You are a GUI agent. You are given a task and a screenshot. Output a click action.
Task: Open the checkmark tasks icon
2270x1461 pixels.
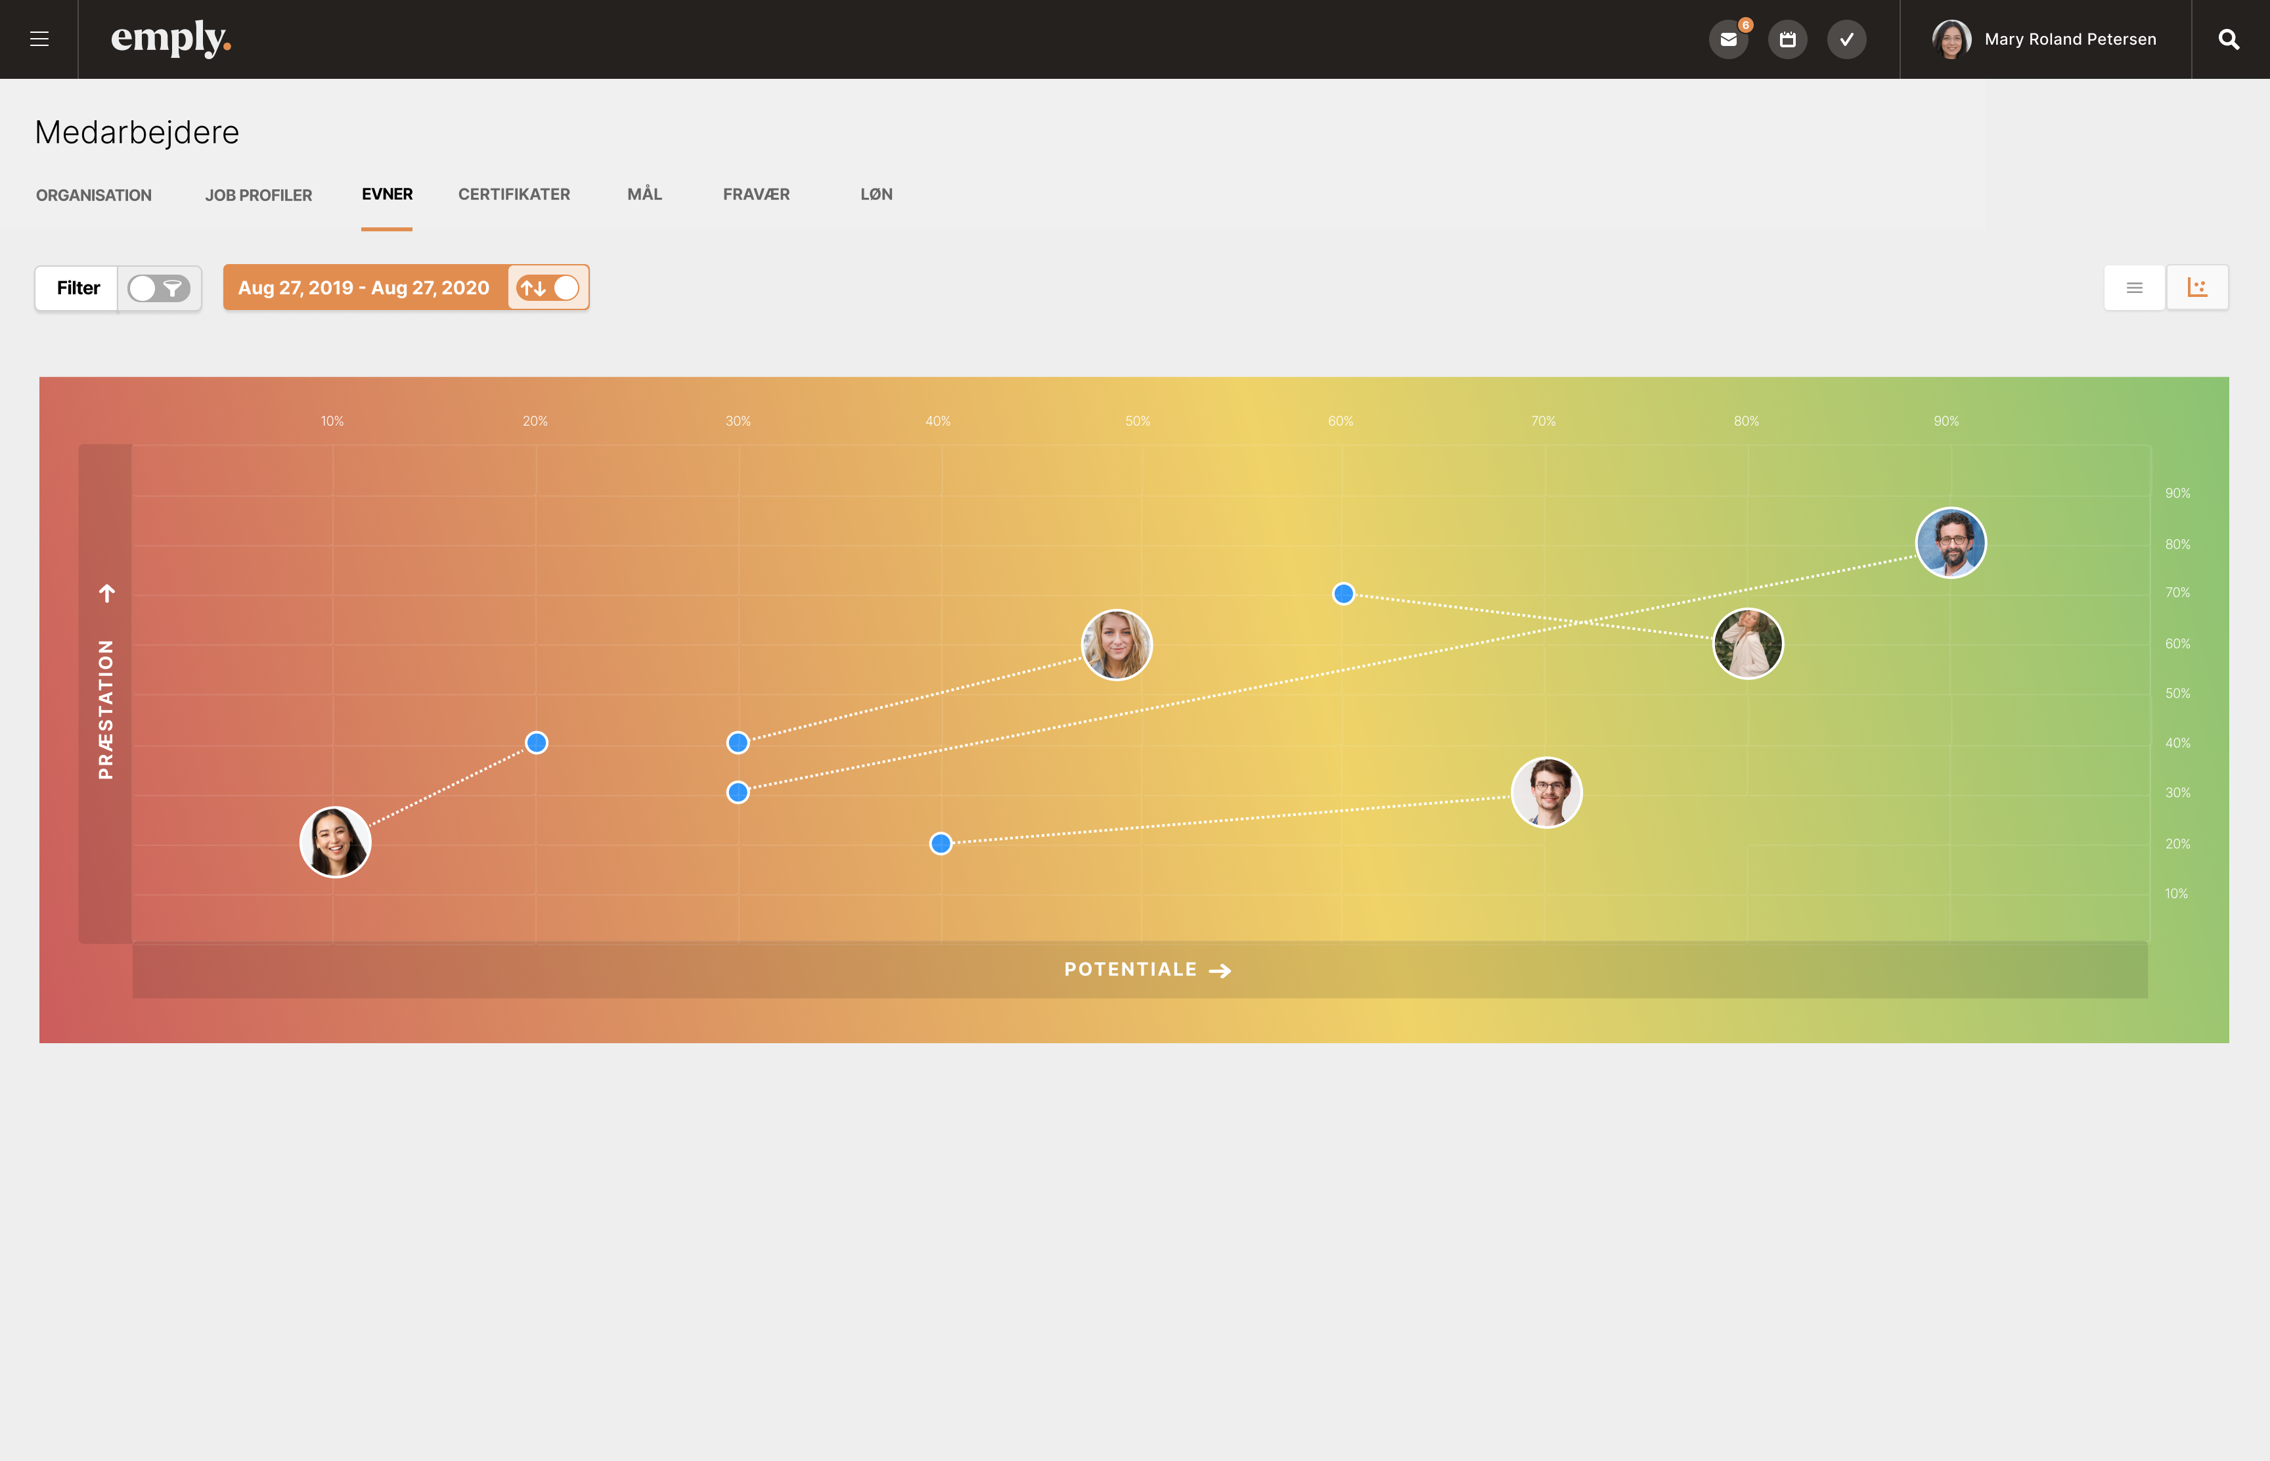click(1846, 39)
